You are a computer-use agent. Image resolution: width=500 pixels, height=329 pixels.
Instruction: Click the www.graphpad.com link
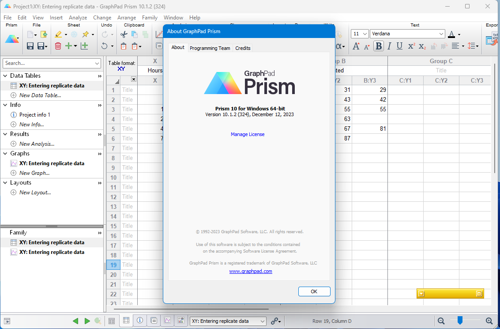click(x=251, y=271)
